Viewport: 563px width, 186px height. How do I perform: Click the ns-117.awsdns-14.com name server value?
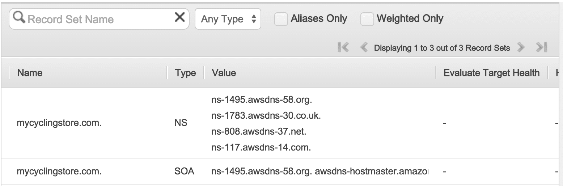point(261,147)
